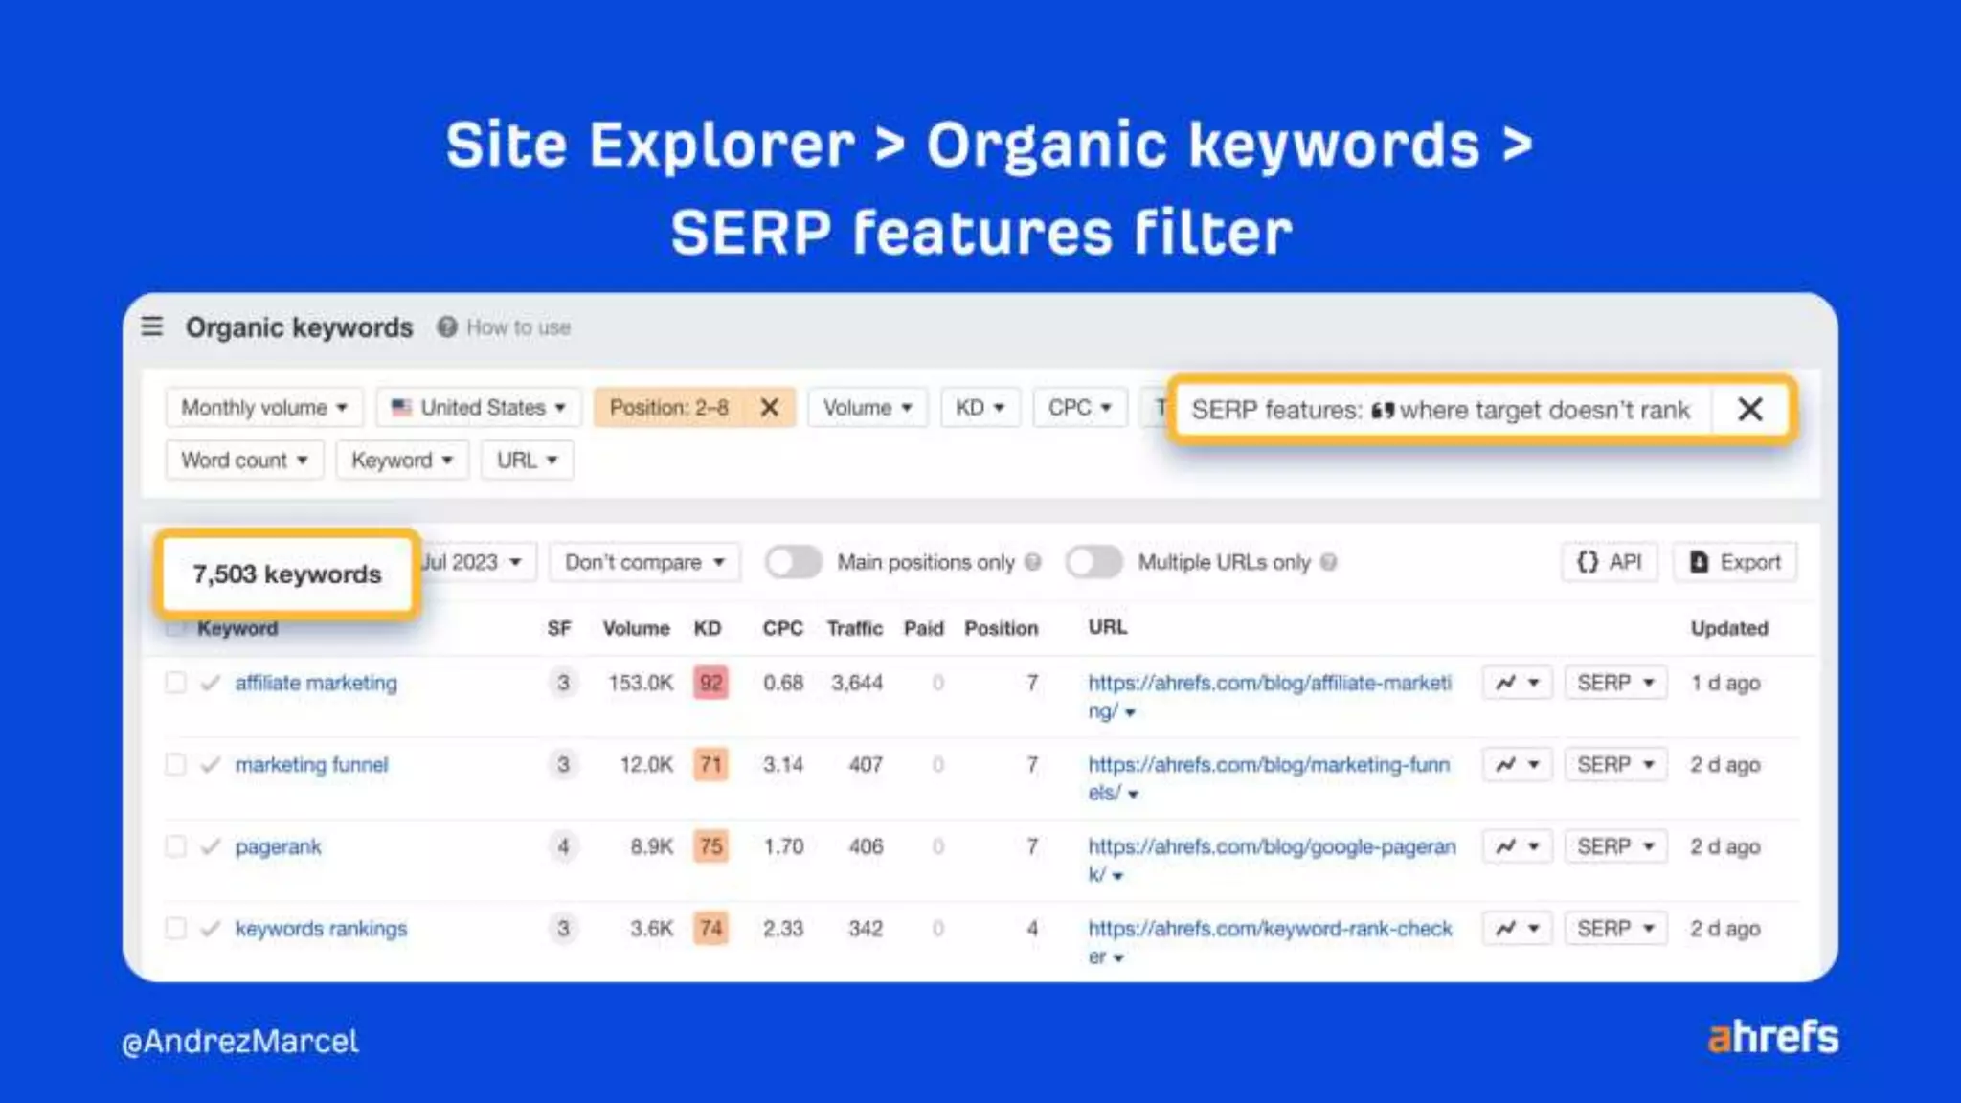Click SF badge 3 for affiliate marketing
This screenshot has height=1103, width=1961.
(563, 683)
